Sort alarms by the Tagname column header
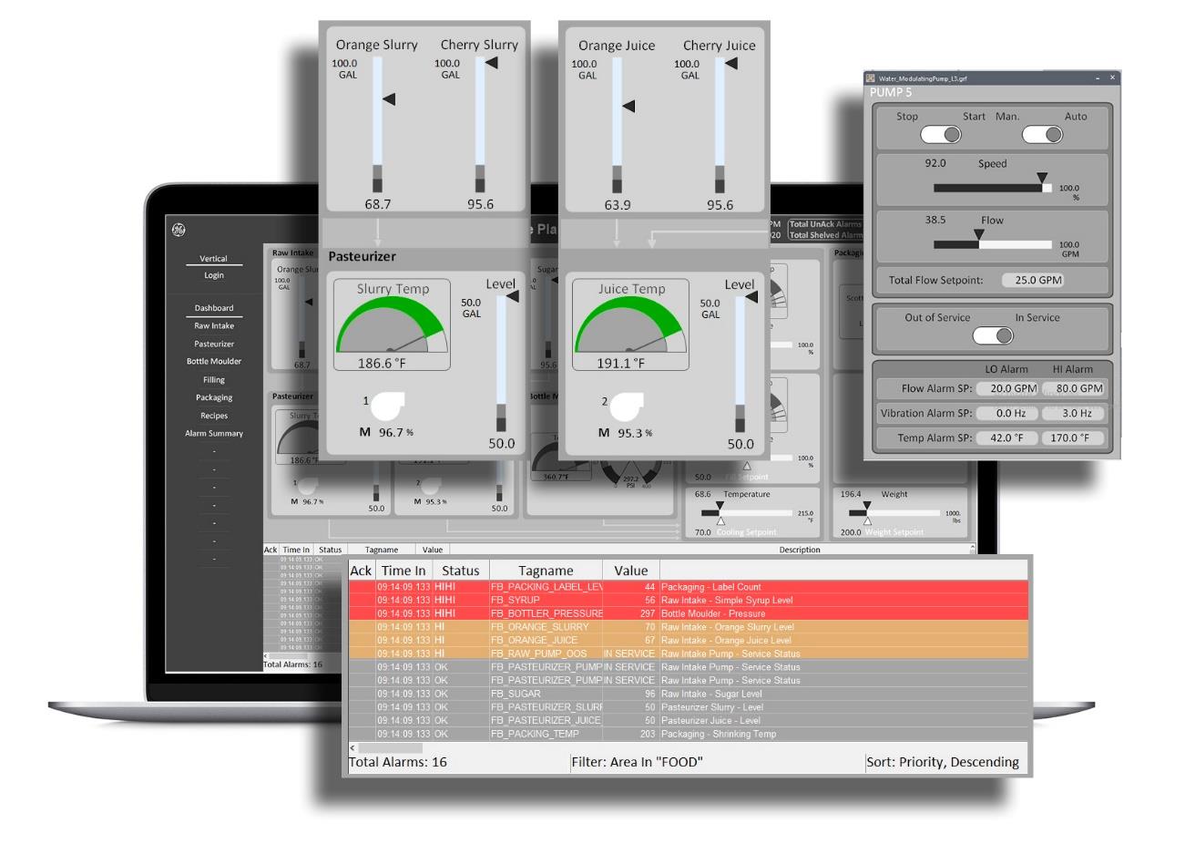The height and width of the screenshot is (844, 1195). 546,571
